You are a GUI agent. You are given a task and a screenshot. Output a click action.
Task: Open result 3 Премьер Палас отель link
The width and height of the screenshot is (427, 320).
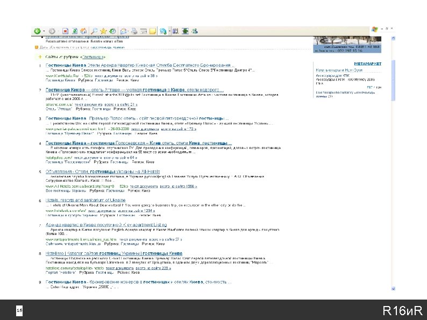pos(137,118)
